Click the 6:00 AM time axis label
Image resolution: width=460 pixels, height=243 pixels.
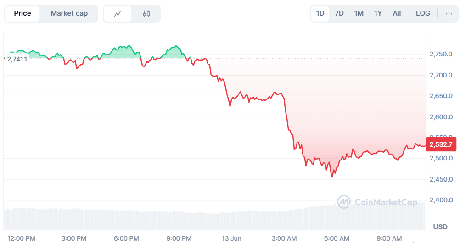pyautogui.click(x=337, y=238)
